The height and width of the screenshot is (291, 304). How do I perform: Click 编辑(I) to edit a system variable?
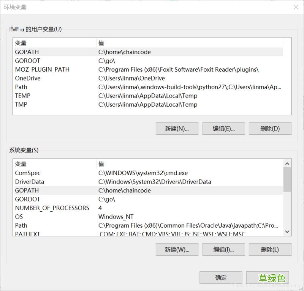[x=223, y=249]
